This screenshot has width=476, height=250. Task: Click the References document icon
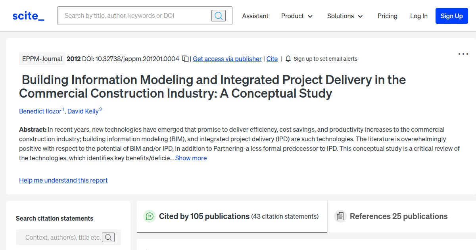click(x=340, y=216)
